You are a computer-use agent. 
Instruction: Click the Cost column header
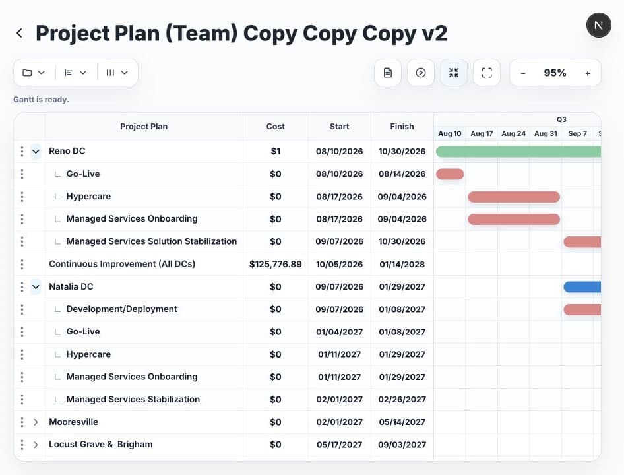(275, 127)
